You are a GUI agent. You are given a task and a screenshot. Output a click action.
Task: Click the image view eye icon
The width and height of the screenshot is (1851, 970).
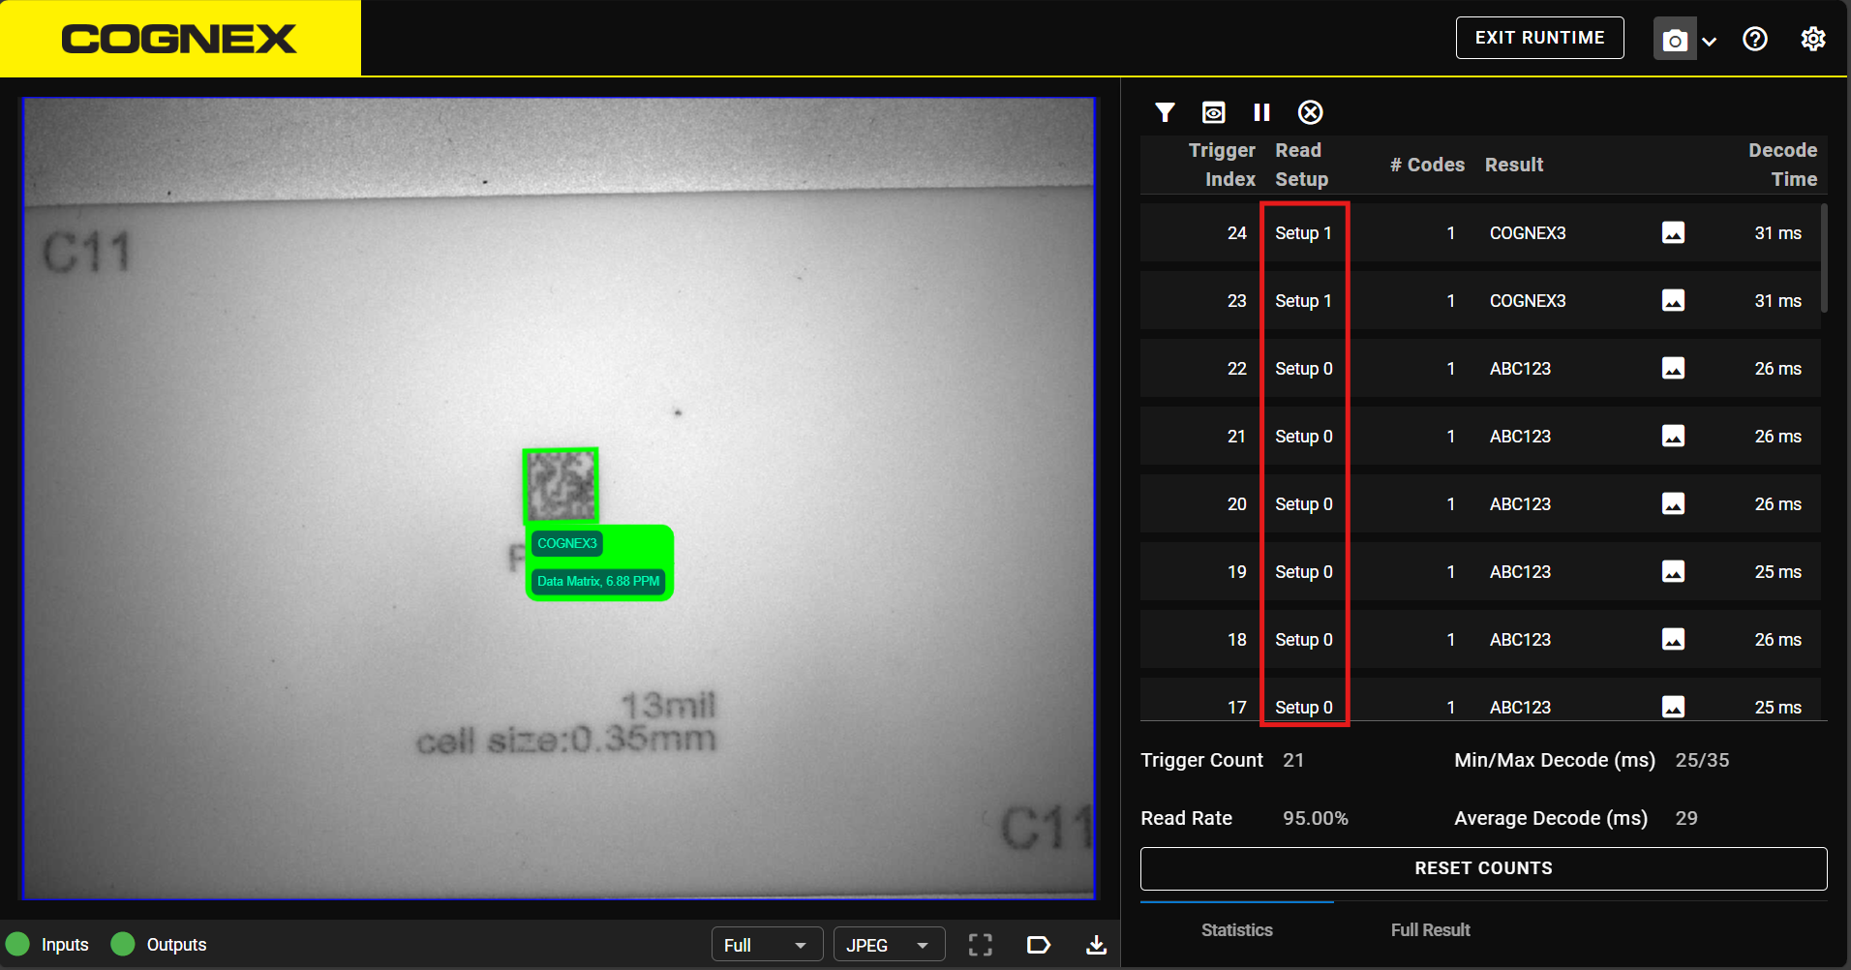click(1213, 112)
